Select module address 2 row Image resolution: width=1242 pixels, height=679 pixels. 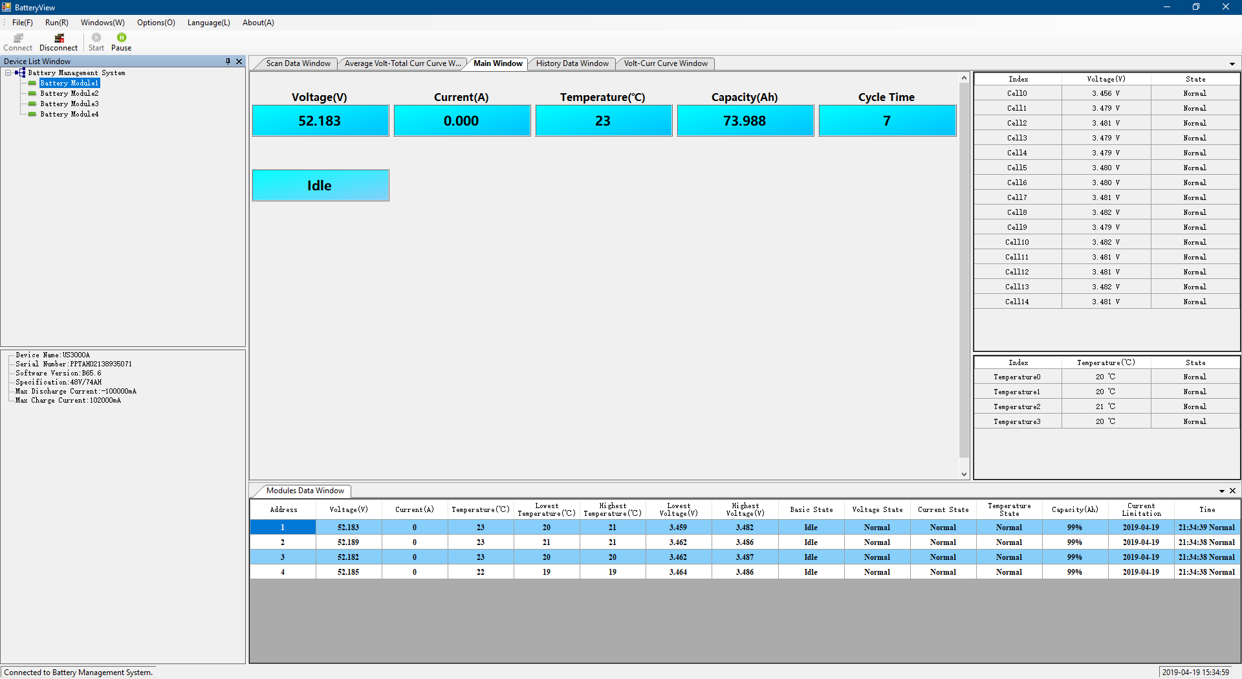[283, 542]
